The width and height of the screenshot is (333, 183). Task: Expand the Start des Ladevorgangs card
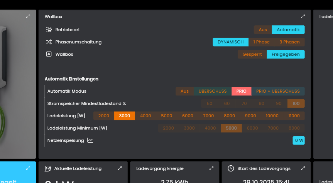303,168
